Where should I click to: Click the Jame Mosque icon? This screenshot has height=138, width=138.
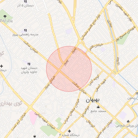coord(98,107)
